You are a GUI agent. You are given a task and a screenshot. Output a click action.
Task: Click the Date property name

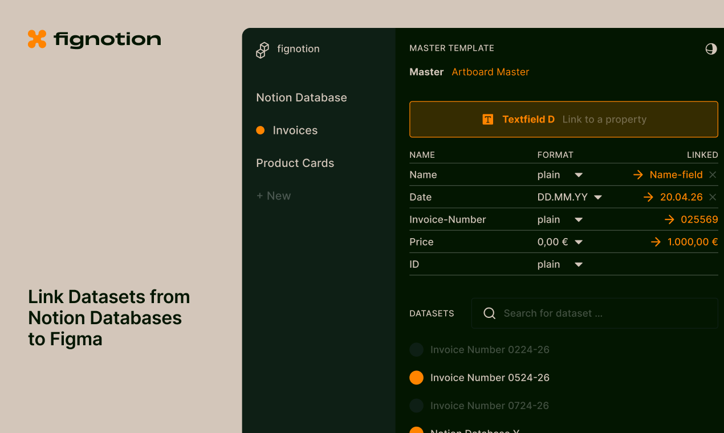click(421, 197)
